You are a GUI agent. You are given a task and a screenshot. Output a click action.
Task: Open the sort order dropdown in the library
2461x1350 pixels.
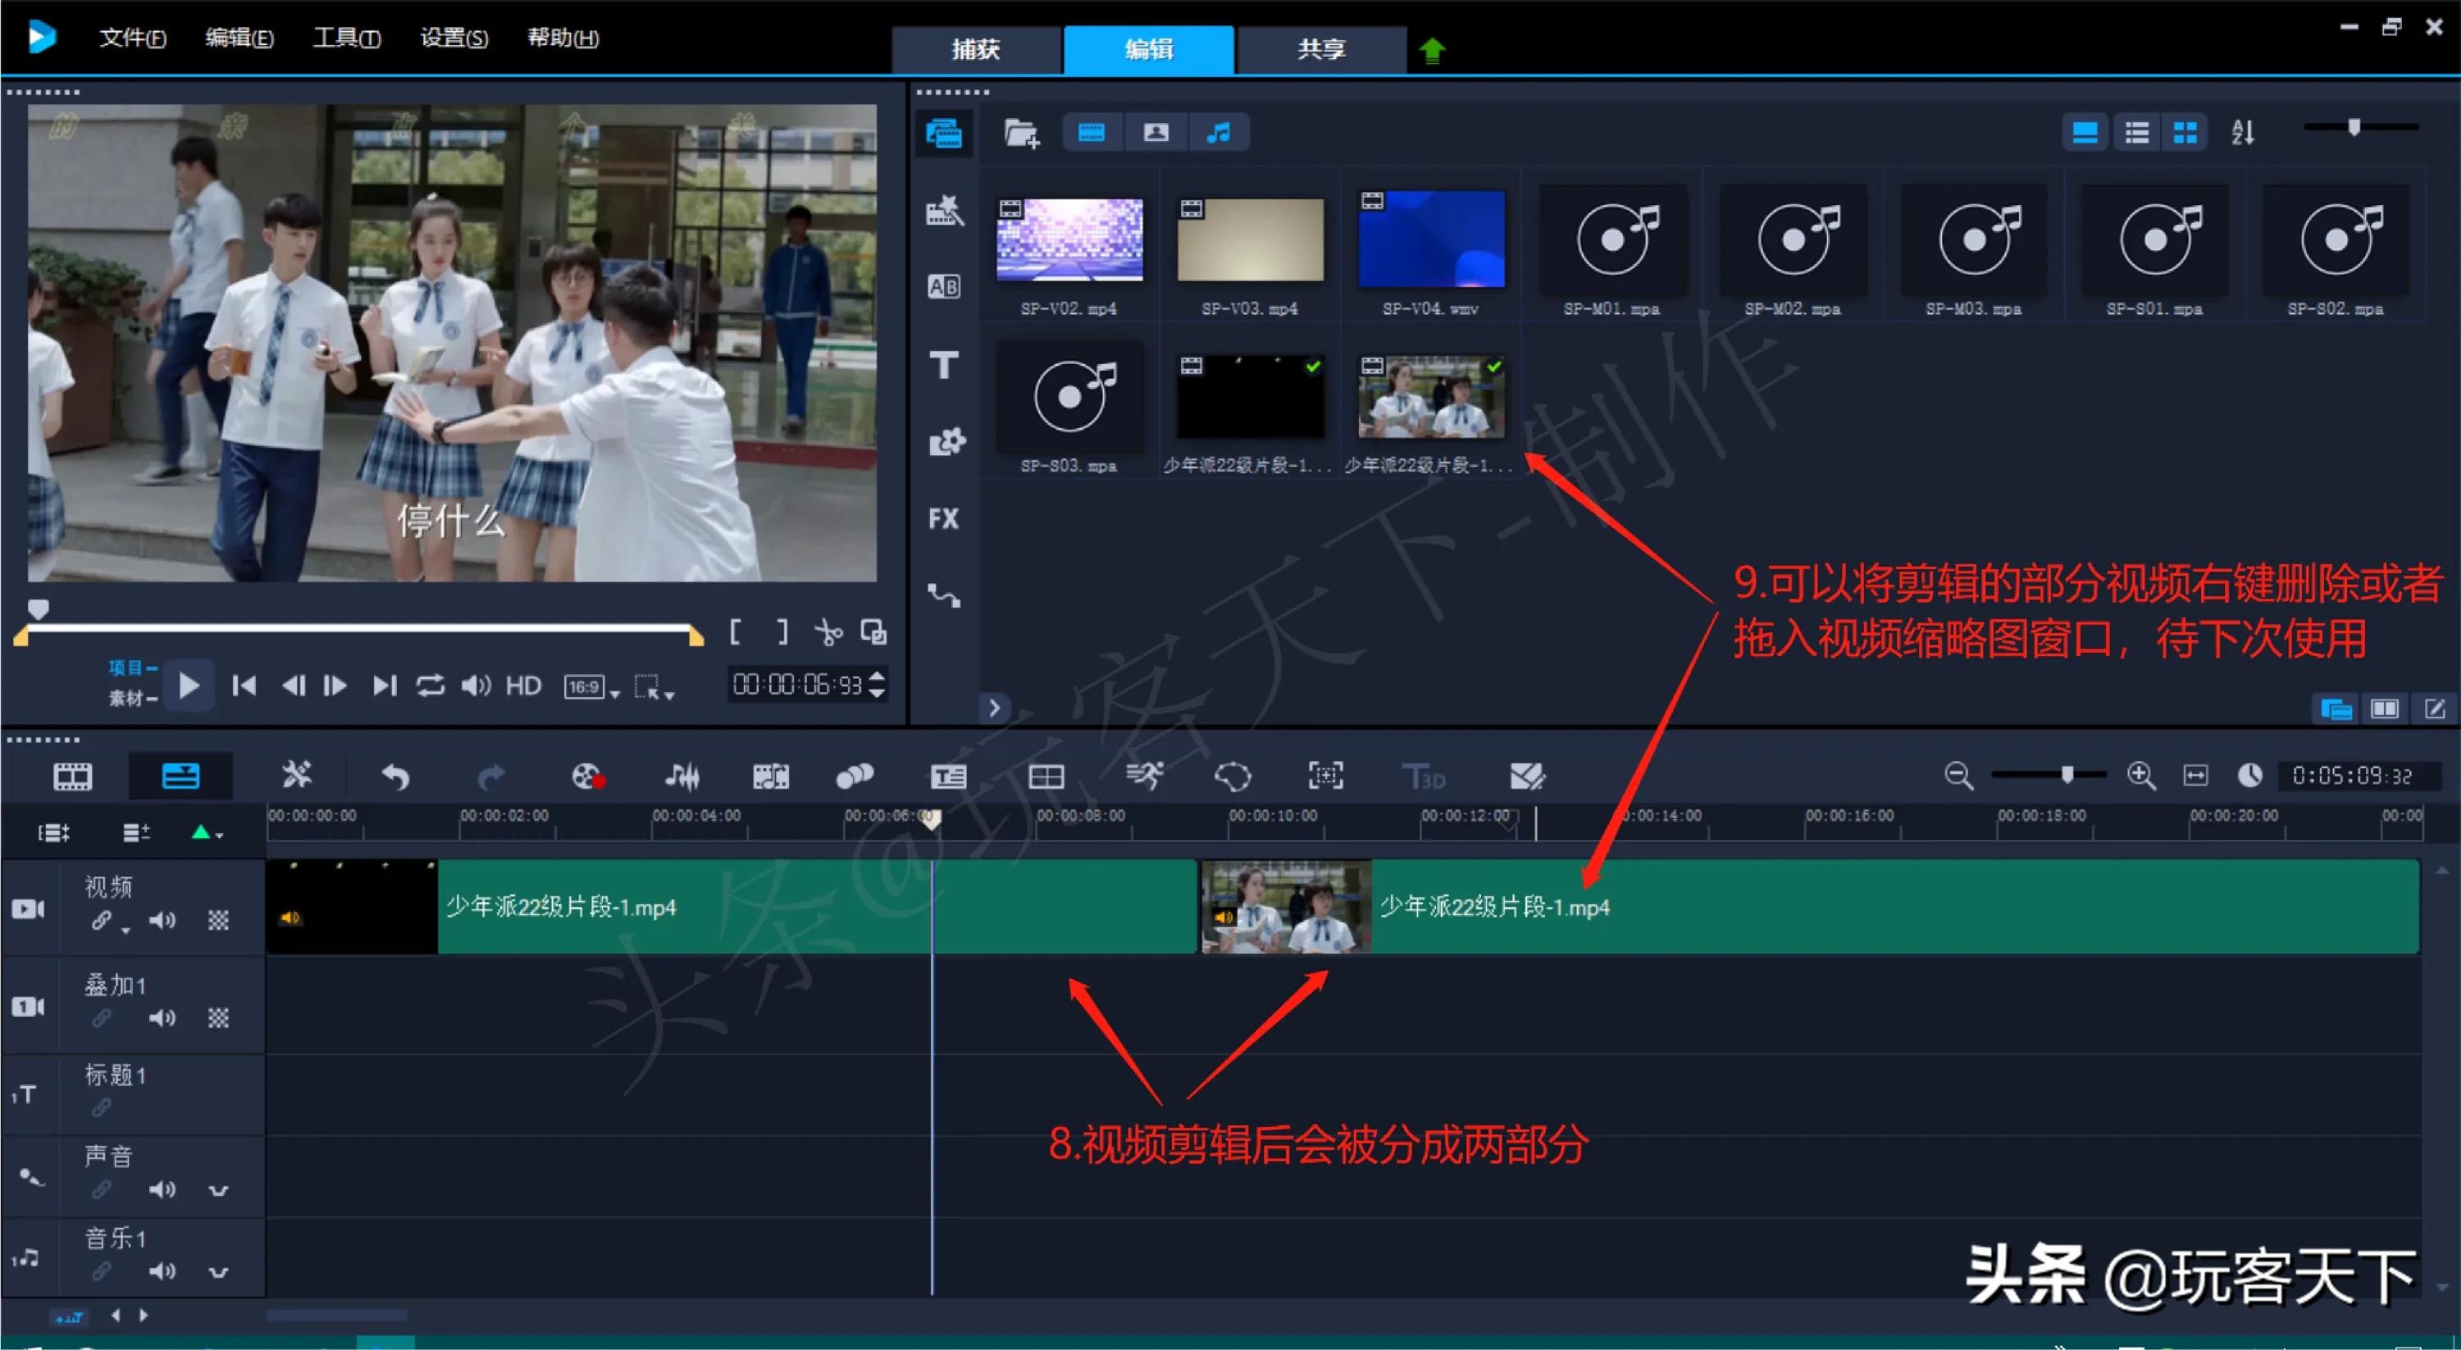point(2242,132)
